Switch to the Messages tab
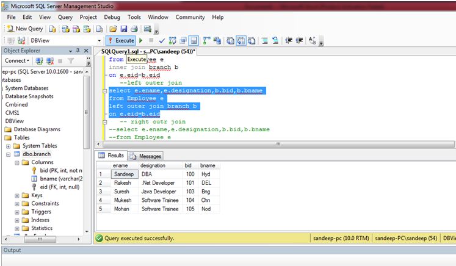This screenshot has width=456, height=266. [147, 156]
